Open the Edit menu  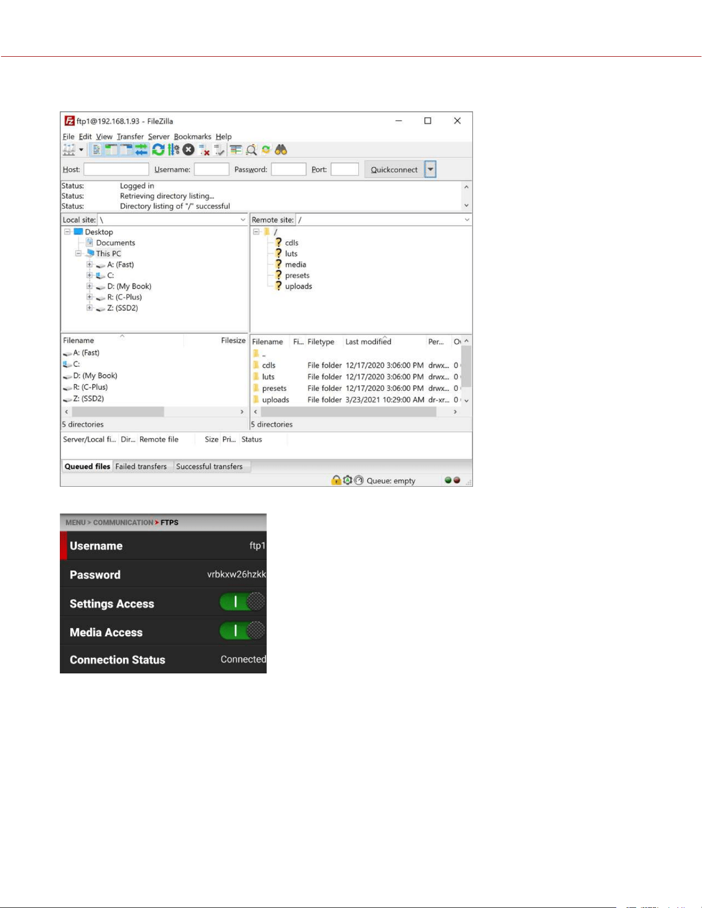coord(85,137)
